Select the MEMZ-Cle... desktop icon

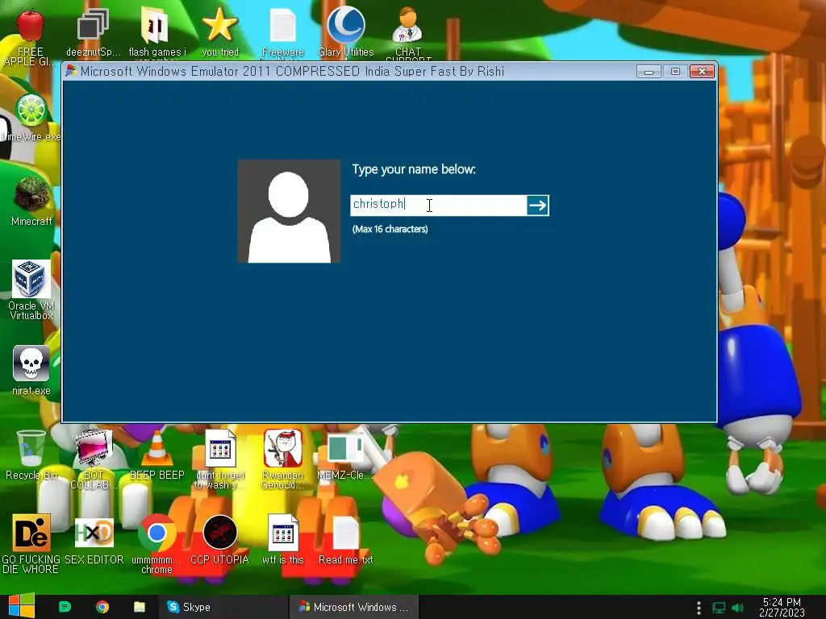[345, 449]
